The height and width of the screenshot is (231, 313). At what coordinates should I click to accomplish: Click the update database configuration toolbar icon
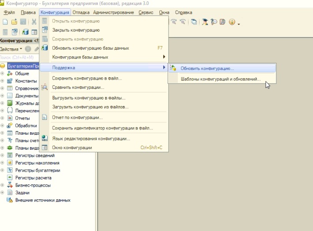click(x=25, y=32)
